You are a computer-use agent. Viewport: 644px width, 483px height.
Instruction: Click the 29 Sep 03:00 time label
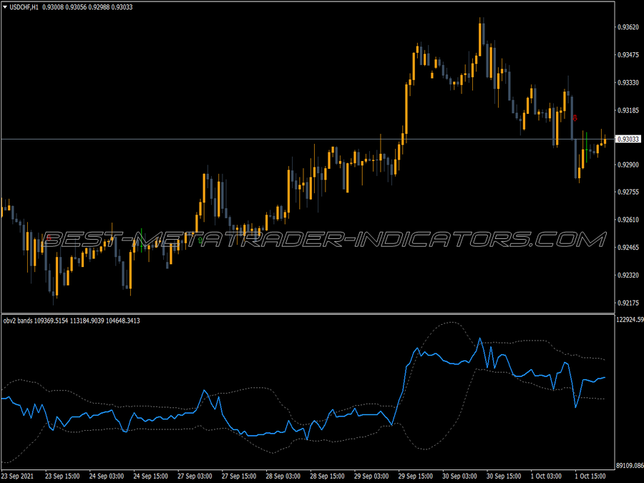[371, 477]
